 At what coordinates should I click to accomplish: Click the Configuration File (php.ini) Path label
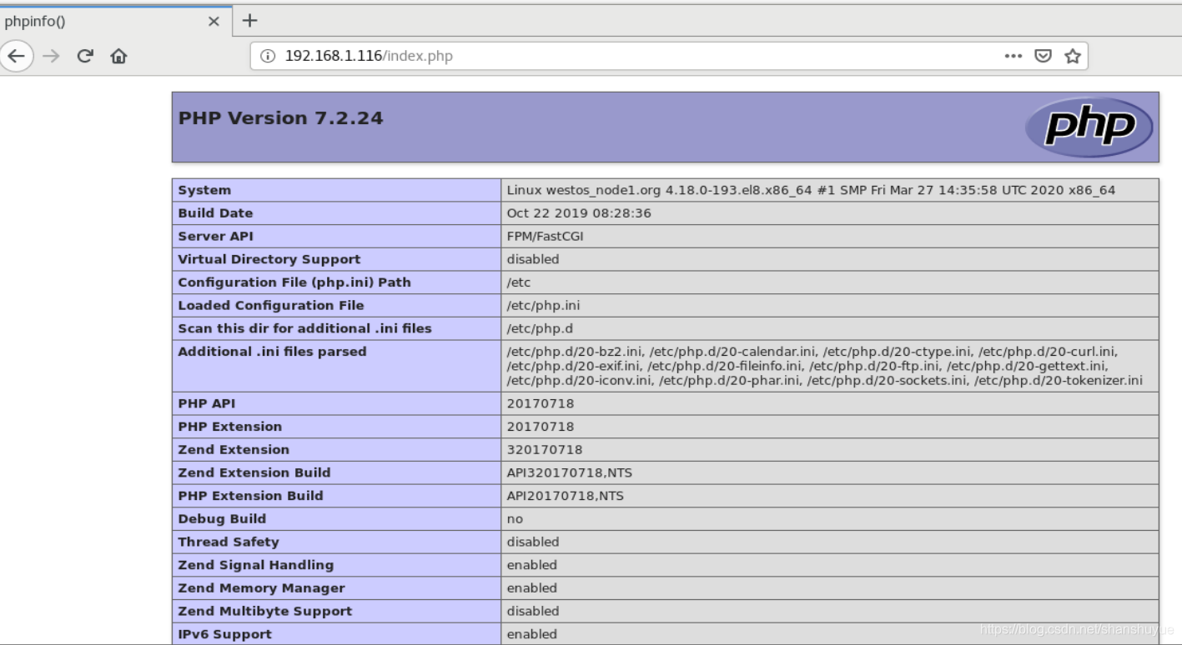294,282
